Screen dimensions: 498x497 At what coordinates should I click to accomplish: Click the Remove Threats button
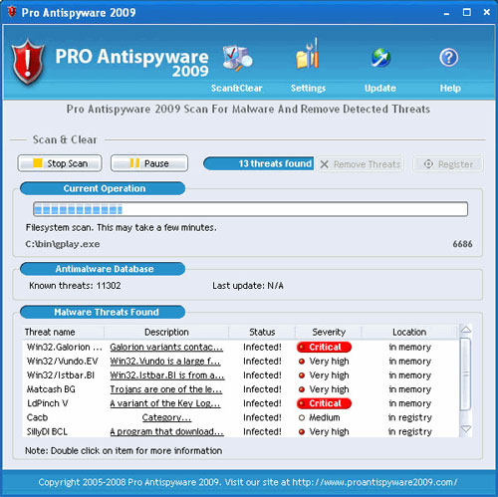tap(361, 164)
